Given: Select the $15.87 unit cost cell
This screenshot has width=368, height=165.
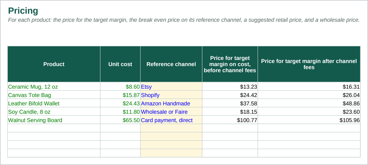Looking at the screenshot, I should click(120, 95).
